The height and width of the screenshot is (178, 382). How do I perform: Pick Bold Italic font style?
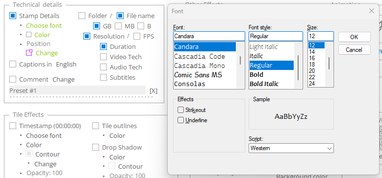[264, 84]
